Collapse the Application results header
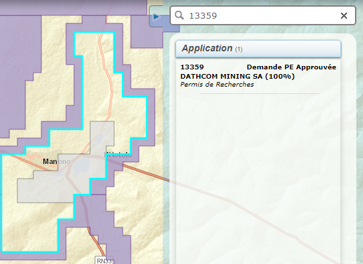Image resolution: width=363 pixels, height=264 pixels. (x=258, y=49)
